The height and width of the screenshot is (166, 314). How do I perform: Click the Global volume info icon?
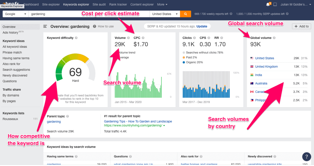point(274,38)
